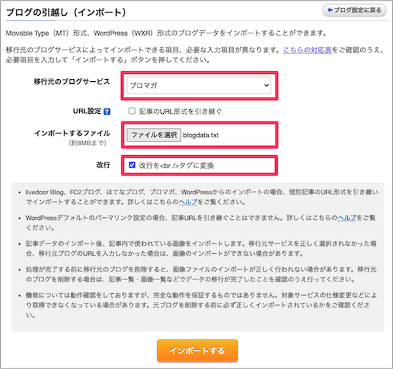This screenshot has width=393, height=369.
Task: Open the question mark help icon beside URL設定
Action: point(107,111)
